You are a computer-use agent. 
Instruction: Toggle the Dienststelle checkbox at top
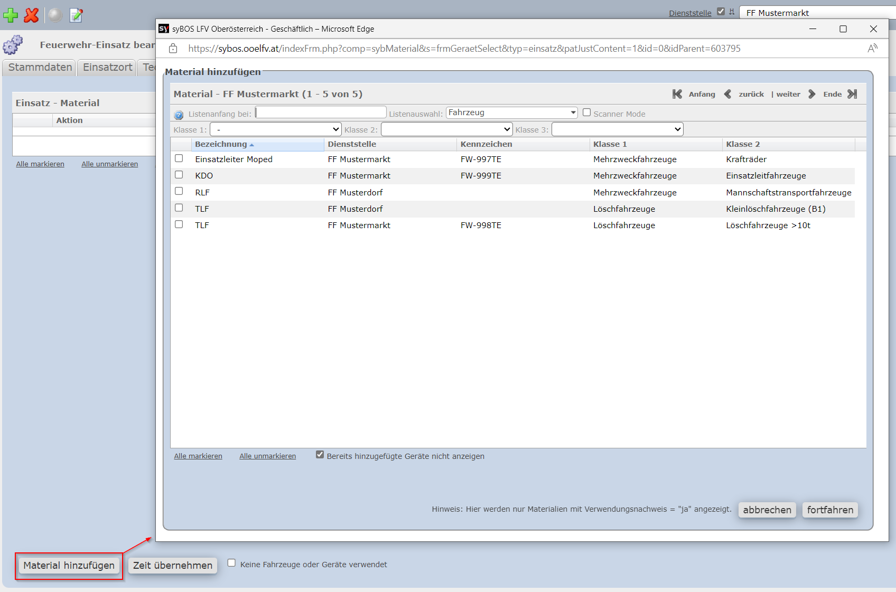pos(721,11)
